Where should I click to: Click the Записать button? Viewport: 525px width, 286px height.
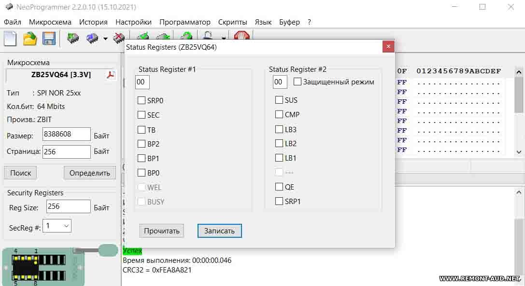(x=219, y=231)
